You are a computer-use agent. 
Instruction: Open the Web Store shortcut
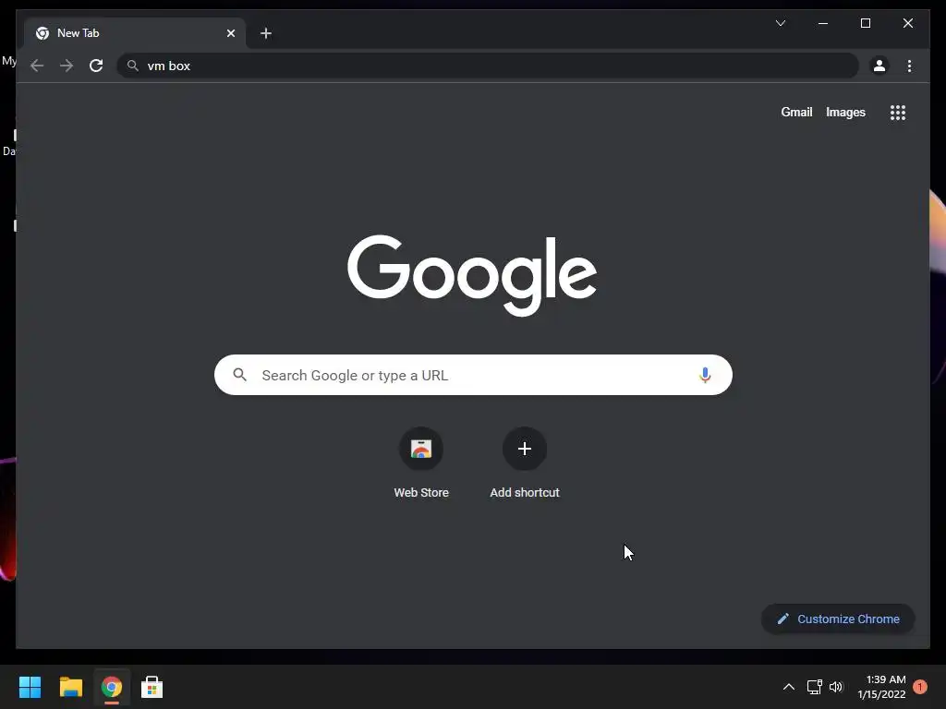click(x=421, y=463)
